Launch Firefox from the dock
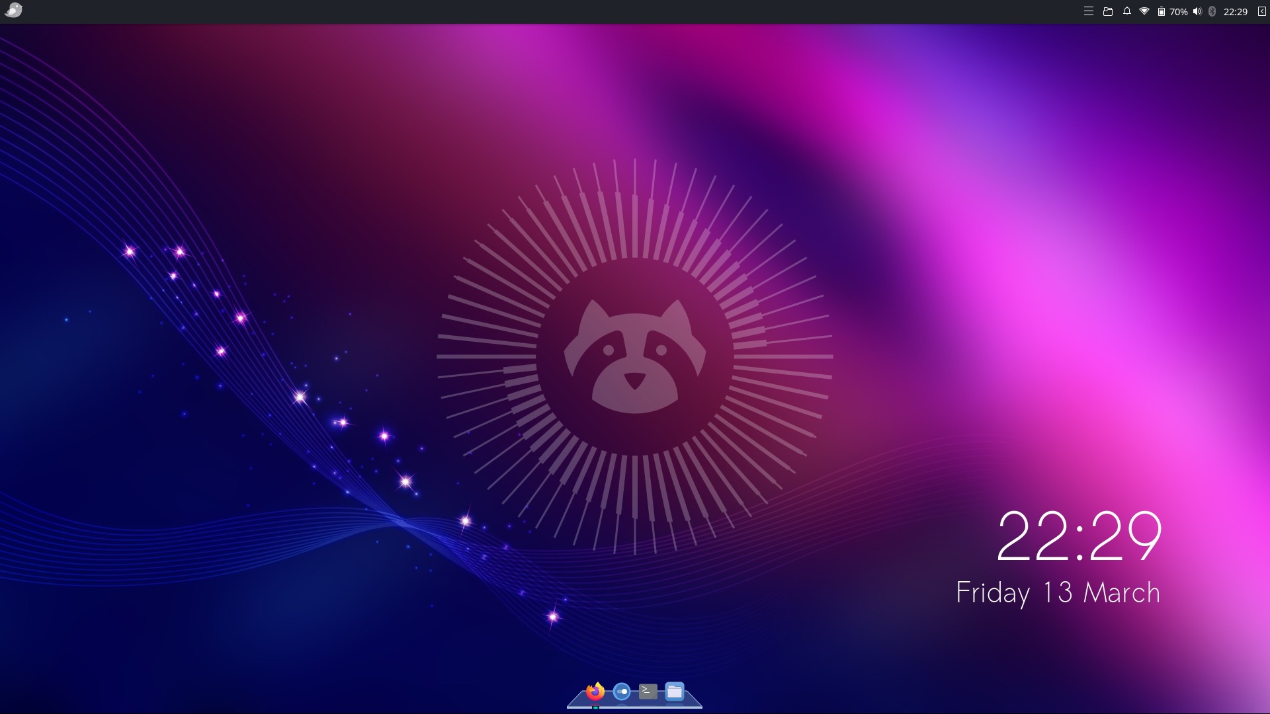Viewport: 1270px width, 714px height. pyautogui.click(x=595, y=692)
